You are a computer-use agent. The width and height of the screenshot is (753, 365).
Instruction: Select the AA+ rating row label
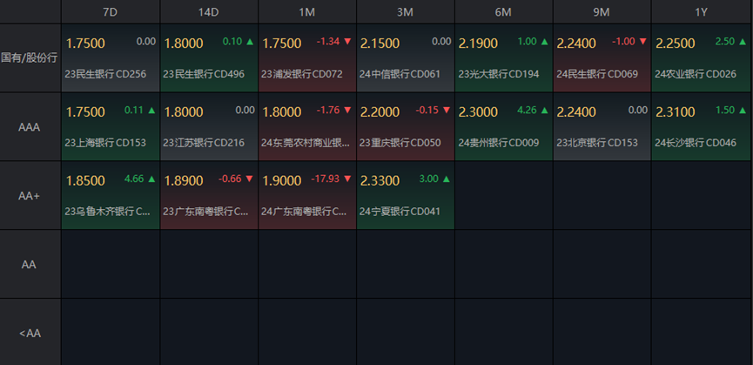[30, 195]
